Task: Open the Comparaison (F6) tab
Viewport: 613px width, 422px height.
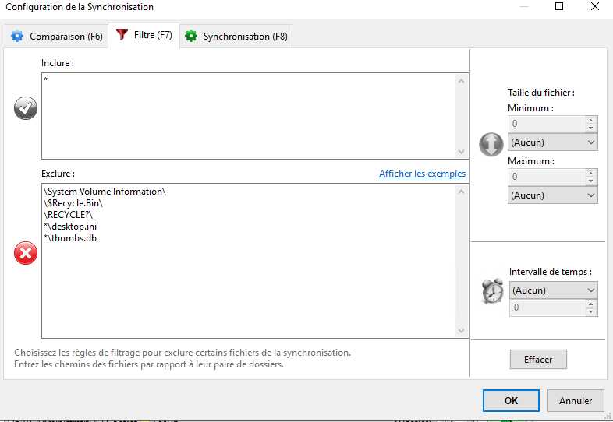Action: tap(57, 37)
